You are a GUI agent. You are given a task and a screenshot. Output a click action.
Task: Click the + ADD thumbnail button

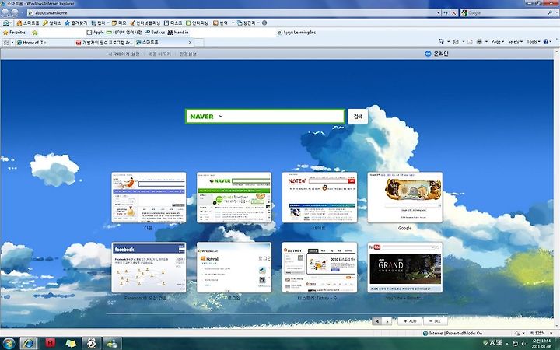point(410,321)
